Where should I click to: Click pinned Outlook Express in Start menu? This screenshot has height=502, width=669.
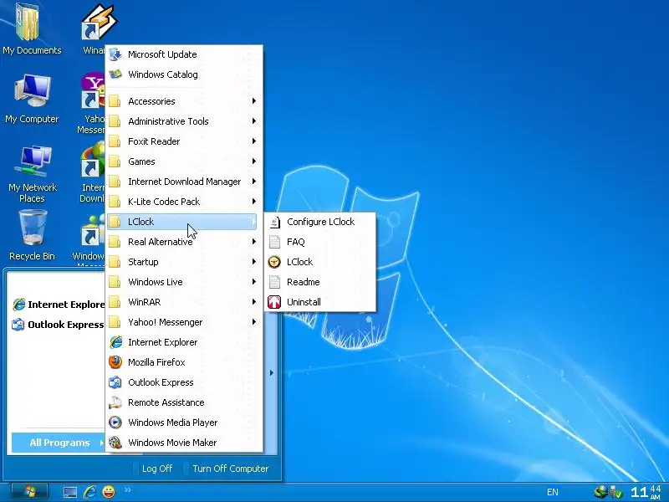(58, 325)
